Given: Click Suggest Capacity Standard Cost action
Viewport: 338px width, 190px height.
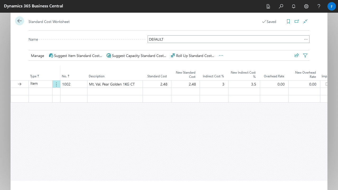Looking at the screenshot, I should pyautogui.click(x=136, y=56).
